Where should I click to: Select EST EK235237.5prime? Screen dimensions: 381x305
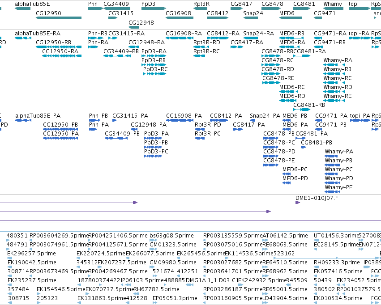(x=32, y=280)
